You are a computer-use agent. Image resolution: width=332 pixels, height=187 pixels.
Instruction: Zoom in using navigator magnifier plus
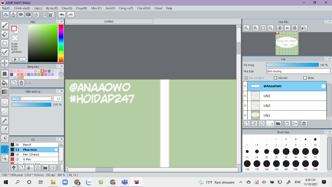coord(255,28)
